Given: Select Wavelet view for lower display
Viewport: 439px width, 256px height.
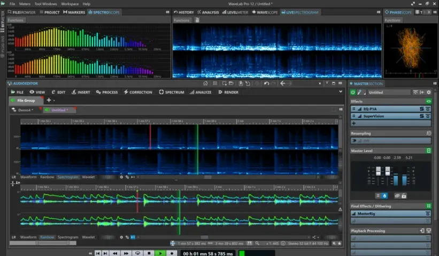Looking at the screenshot, I should pos(88,237).
